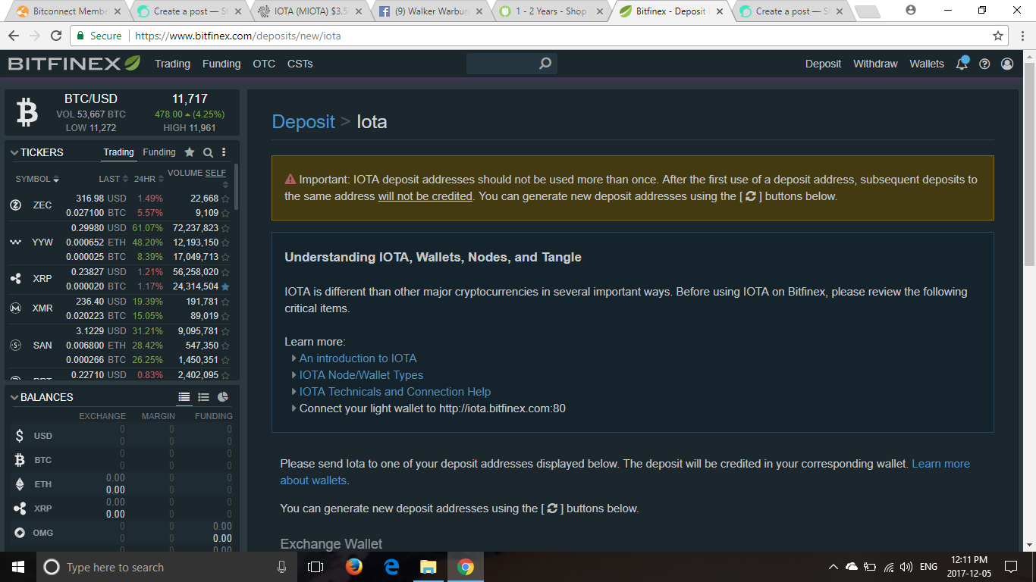
Task: Show favorite tickers using the star filter
Action: [190, 152]
